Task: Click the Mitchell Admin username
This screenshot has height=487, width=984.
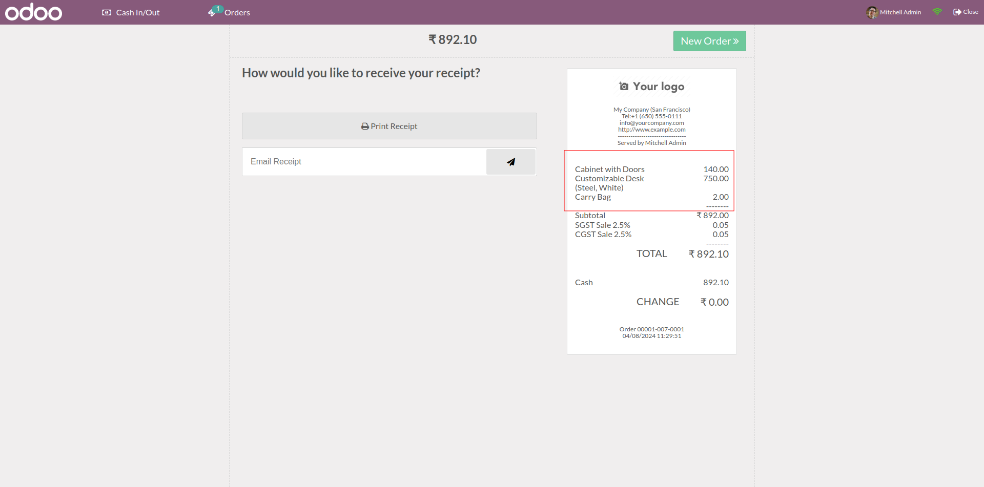Action: pyautogui.click(x=900, y=12)
